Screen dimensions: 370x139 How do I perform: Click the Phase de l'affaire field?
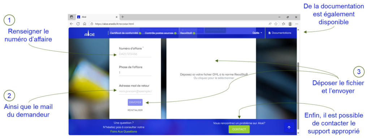click(x=135, y=73)
